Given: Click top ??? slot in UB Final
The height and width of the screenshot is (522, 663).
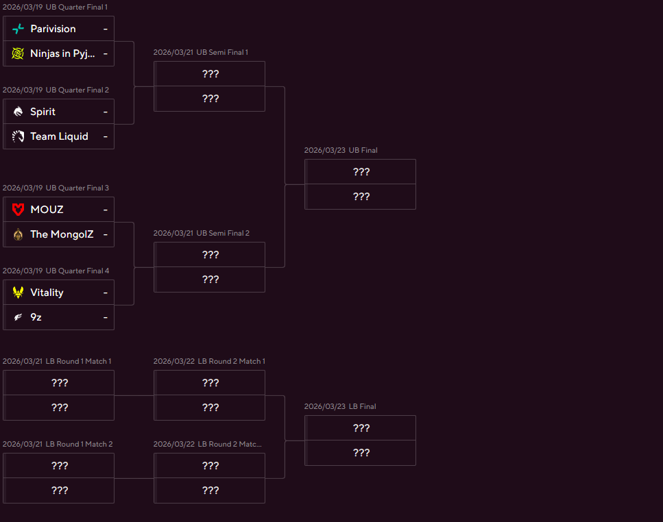Looking at the screenshot, I should tap(360, 172).
